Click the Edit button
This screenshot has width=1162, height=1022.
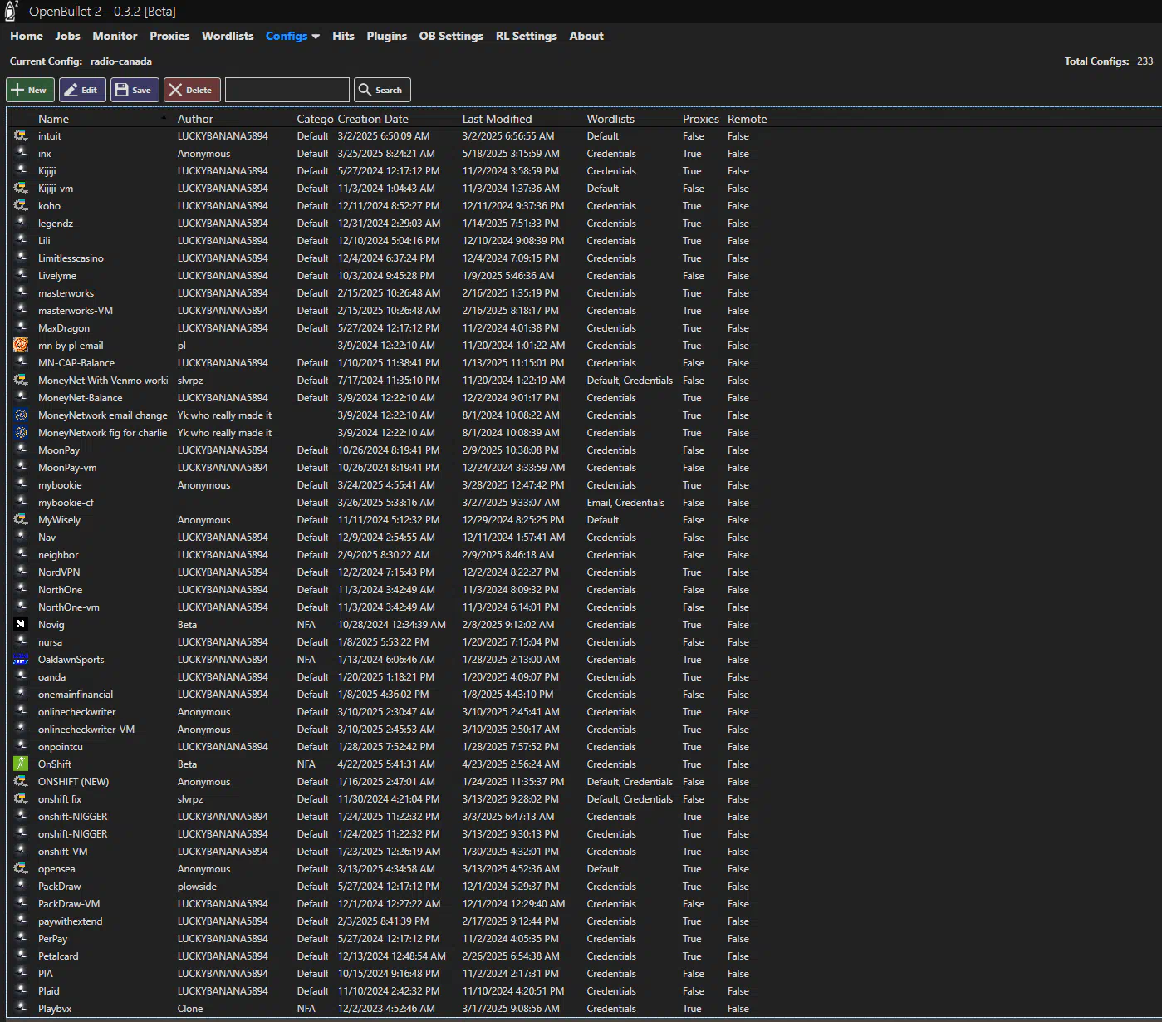pyautogui.click(x=82, y=90)
